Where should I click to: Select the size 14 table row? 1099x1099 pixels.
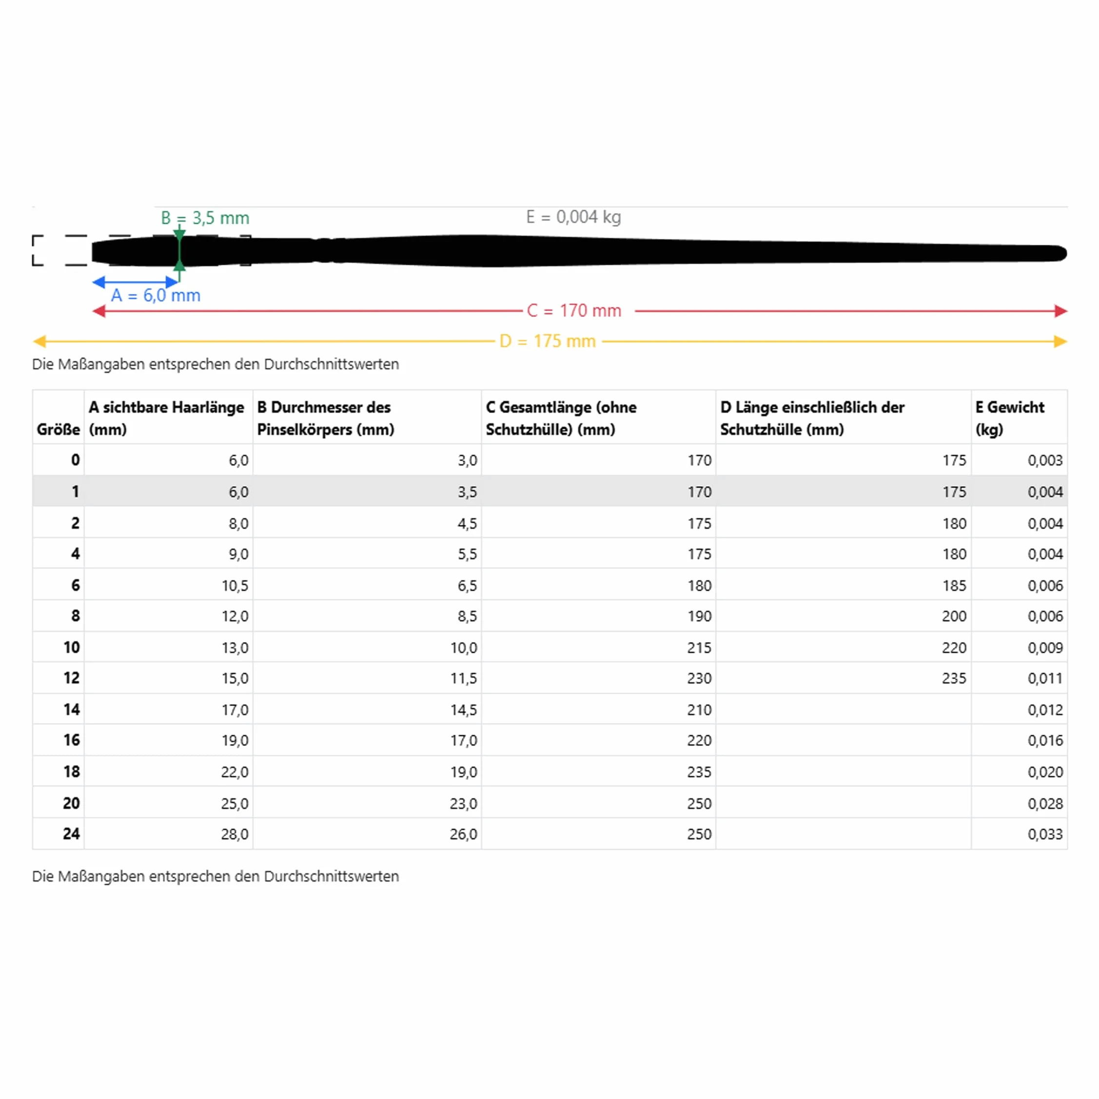[x=549, y=709]
